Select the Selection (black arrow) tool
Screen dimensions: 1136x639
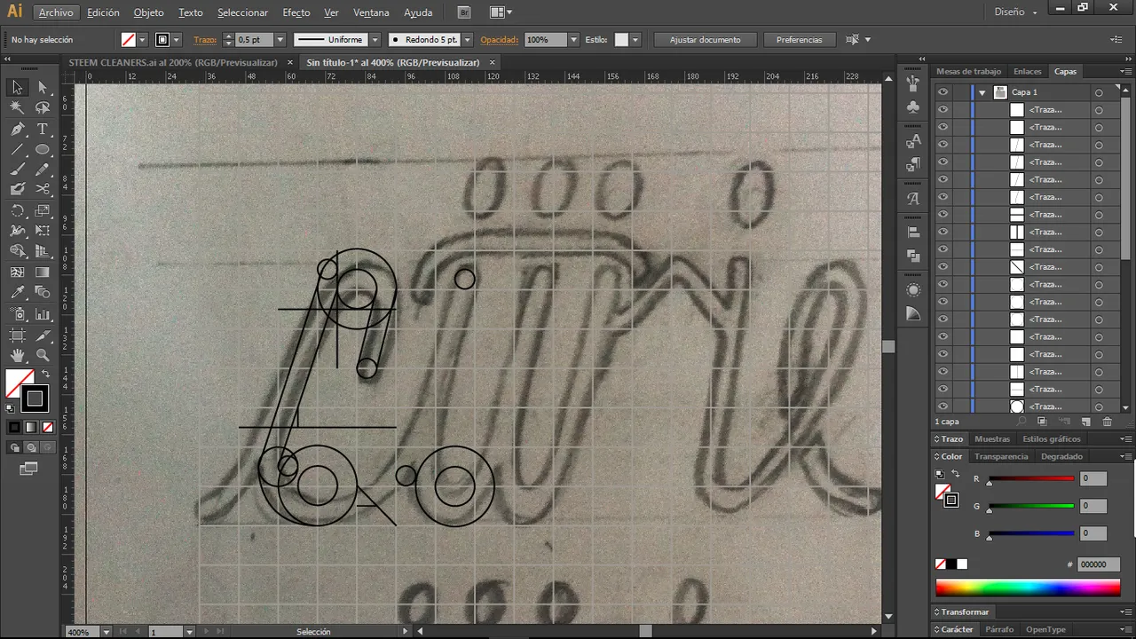point(17,87)
